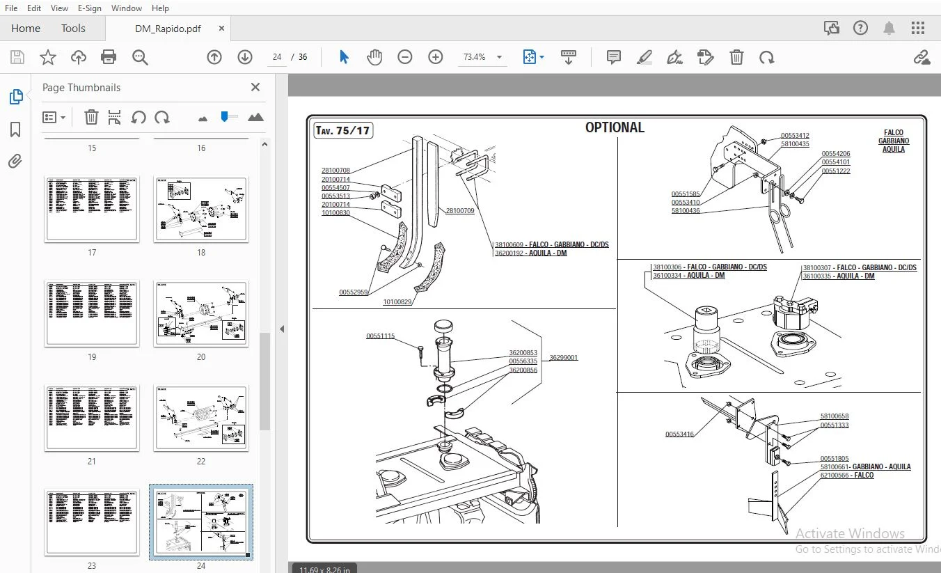Open the Window menu
Screen dimensions: 941x573
pyautogui.click(x=127, y=8)
